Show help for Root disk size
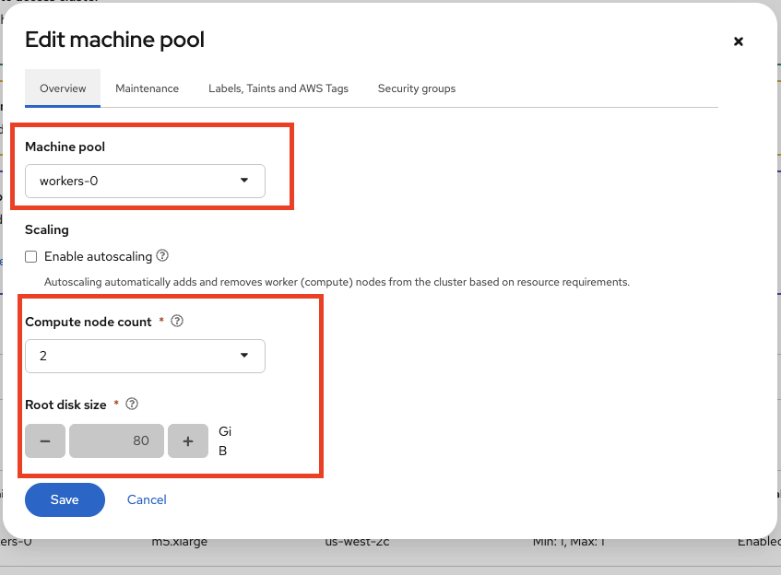 tap(132, 404)
